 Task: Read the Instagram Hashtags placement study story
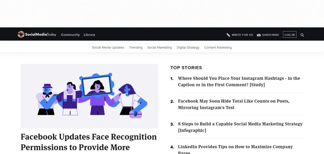239,81
